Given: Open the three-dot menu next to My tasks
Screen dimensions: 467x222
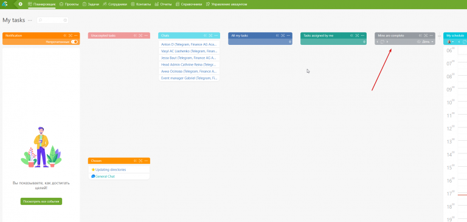Looking at the screenshot, I should coord(30,20).
